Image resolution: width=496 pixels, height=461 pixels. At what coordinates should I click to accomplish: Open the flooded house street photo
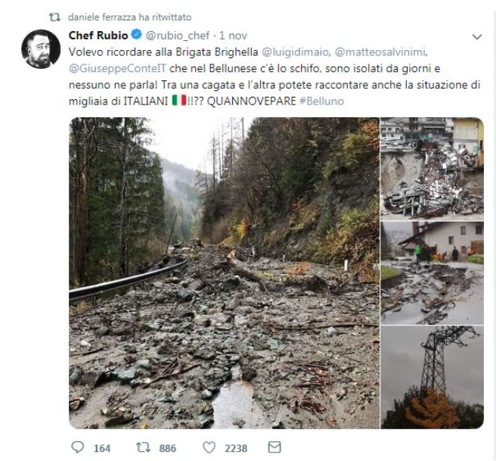432,272
